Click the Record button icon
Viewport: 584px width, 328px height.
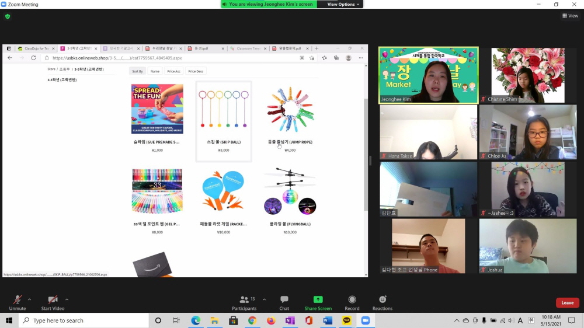(352, 299)
